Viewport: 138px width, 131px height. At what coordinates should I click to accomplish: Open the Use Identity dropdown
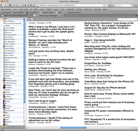33,13
